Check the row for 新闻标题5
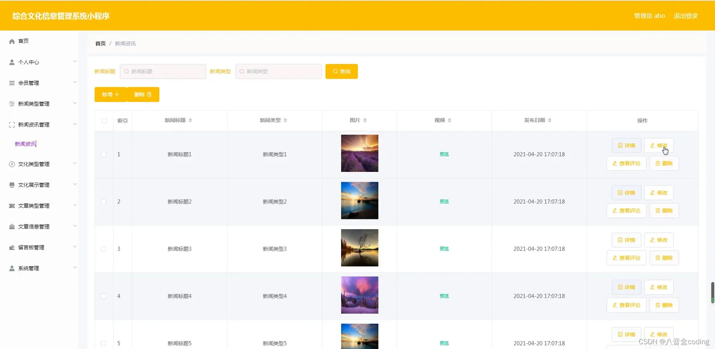Viewport: 715px width, 349px height. pos(104,343)
